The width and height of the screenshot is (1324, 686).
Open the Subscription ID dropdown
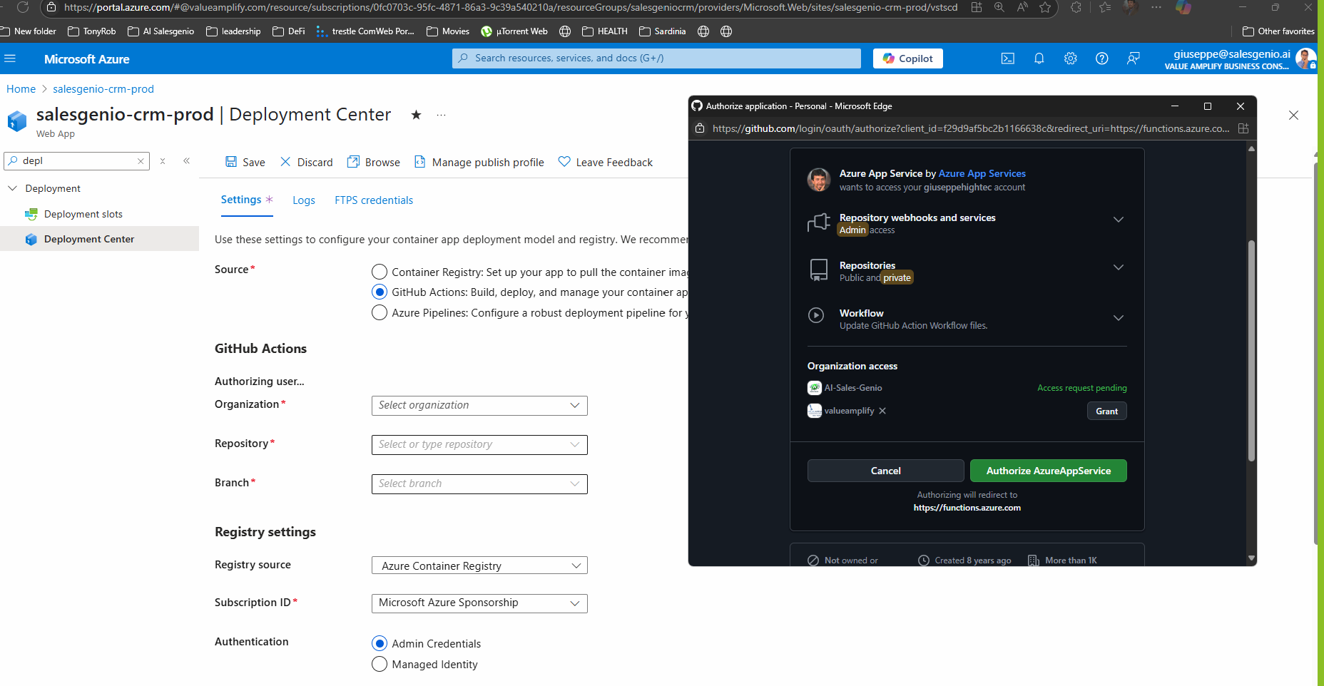click(479, 603)
